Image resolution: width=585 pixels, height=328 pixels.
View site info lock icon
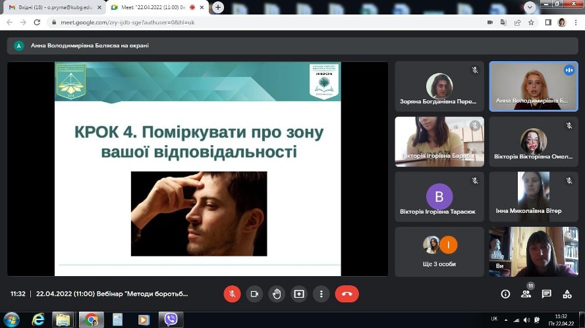[x=54, y=22]
